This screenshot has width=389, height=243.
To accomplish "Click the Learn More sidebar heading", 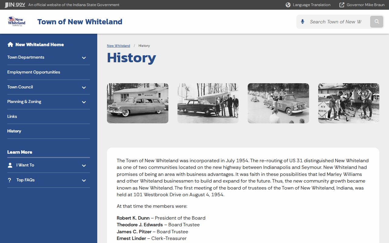I will pyautogui.click(x=20, y=152).
